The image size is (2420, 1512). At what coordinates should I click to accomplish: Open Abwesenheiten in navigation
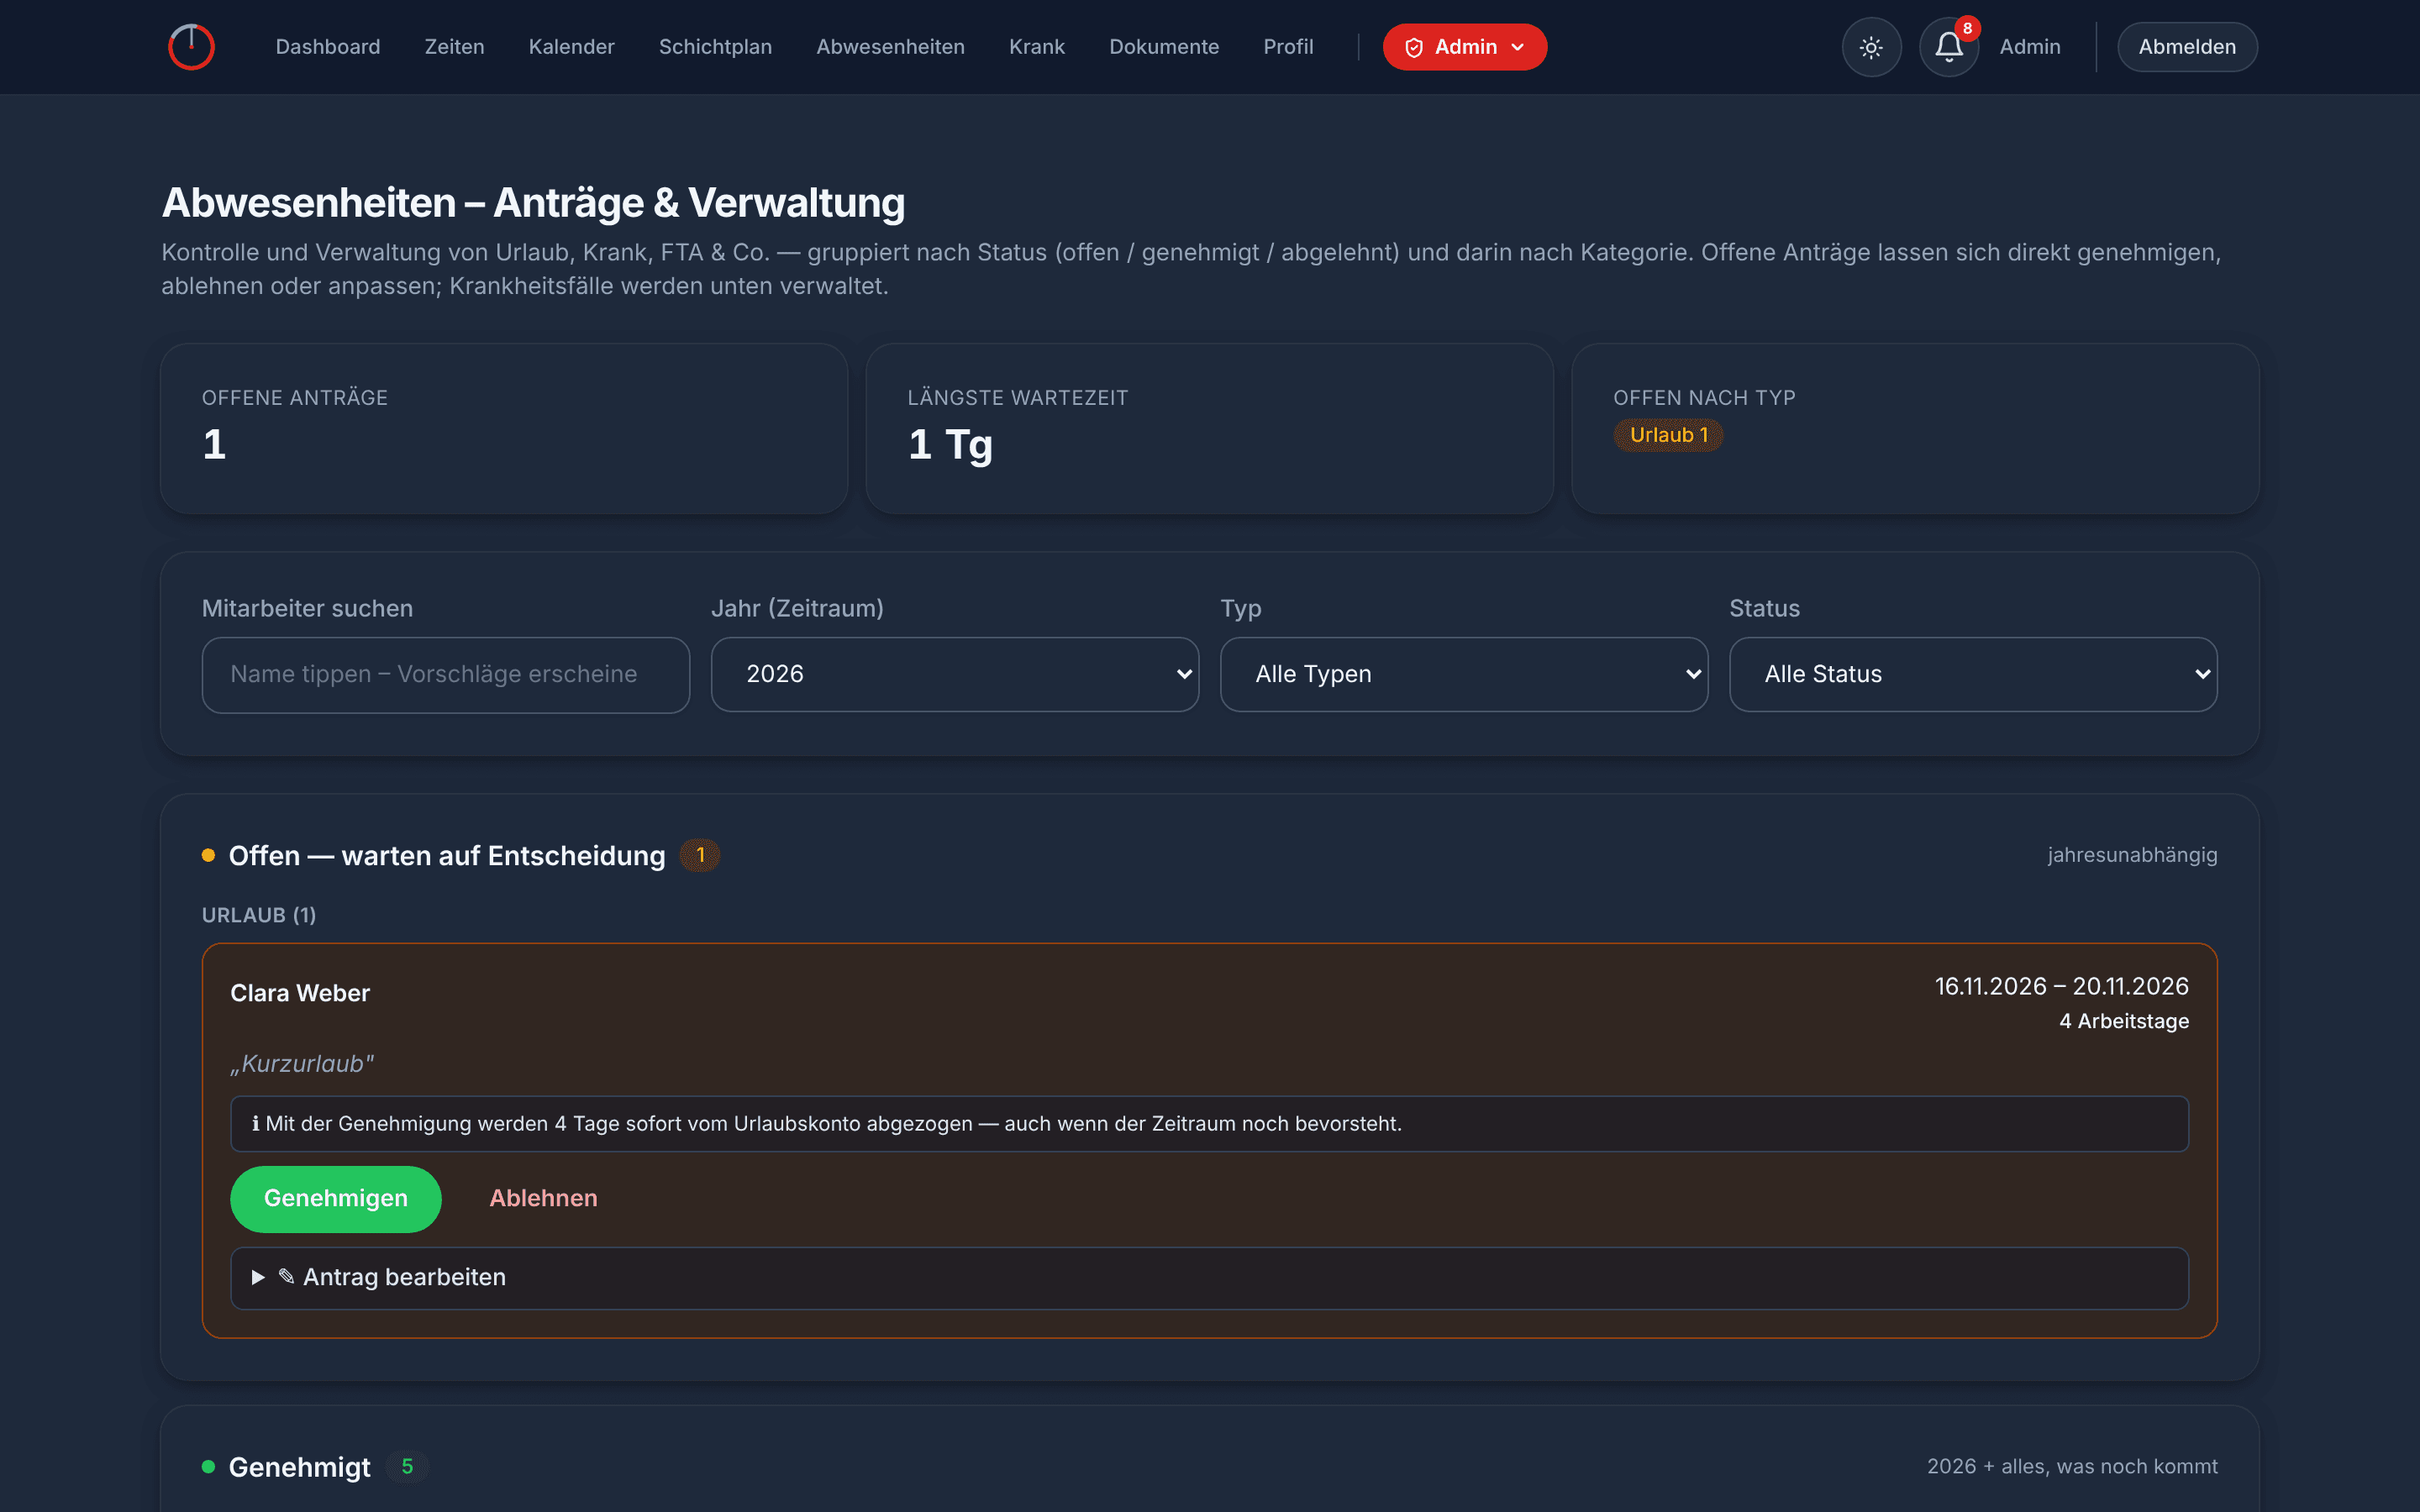point(890,47)
